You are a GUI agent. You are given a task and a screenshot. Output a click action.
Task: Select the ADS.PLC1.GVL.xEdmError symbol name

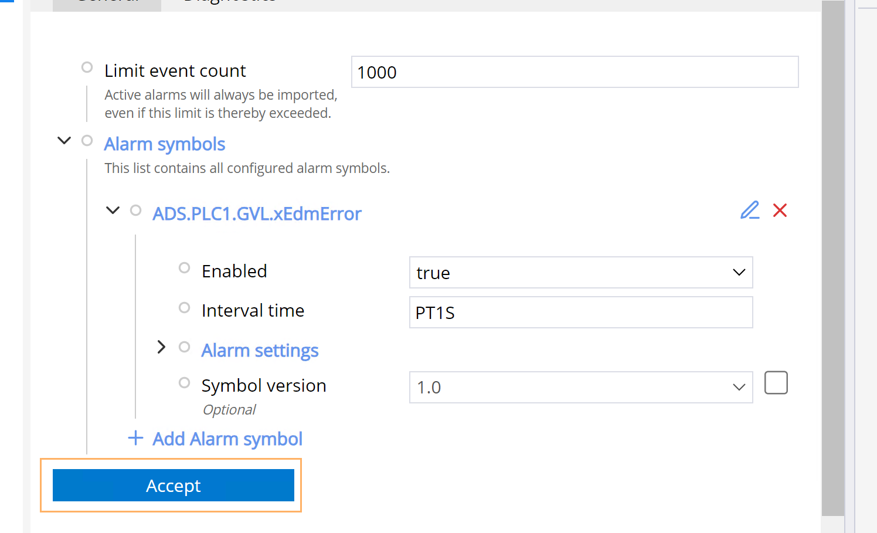pos(257,214)
